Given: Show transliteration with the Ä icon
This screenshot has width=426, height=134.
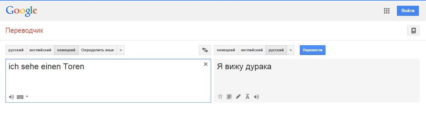Looking at the screenshot, I should tap(247, 97).
